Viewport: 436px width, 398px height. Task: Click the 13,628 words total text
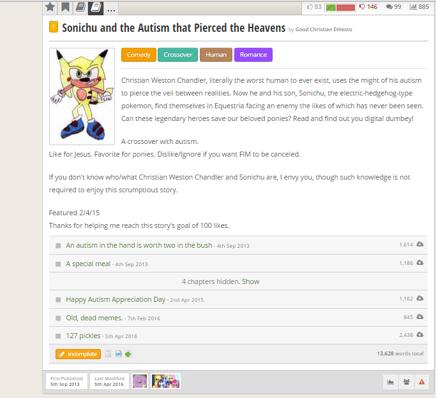point(400,353)
